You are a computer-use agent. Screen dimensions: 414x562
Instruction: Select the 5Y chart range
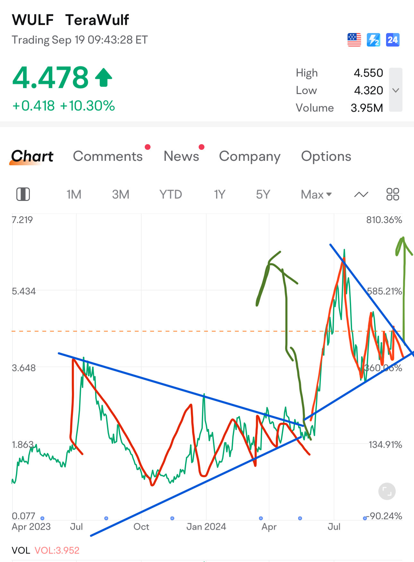point(263,195)
